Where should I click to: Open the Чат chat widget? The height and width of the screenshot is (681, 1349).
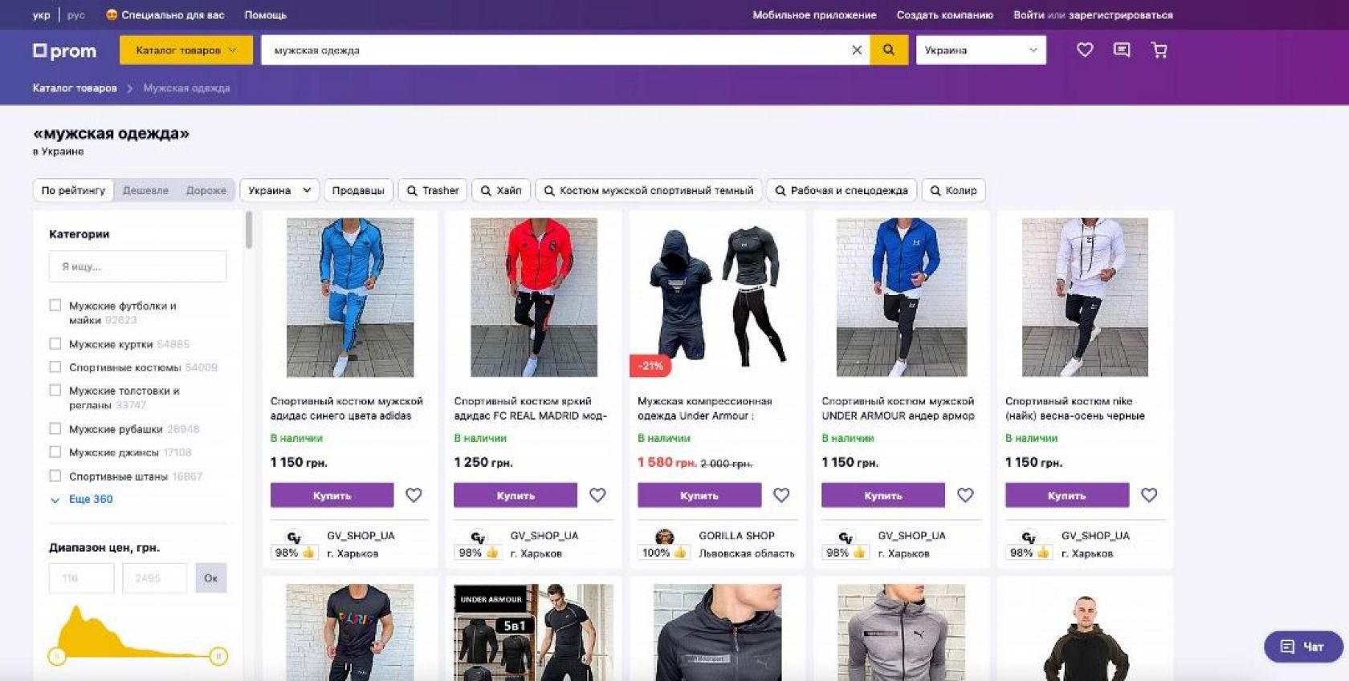pos(1303,647)
